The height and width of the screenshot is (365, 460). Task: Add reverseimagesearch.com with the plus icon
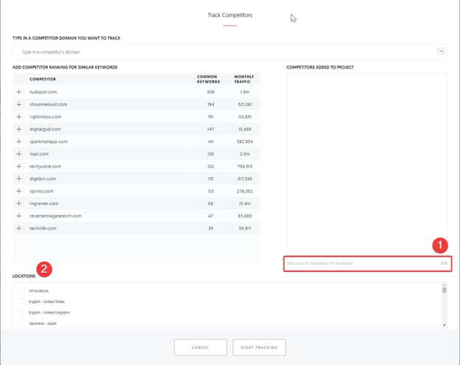19,216
